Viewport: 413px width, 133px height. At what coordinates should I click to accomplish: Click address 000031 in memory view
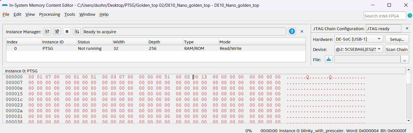[x=14, y=116]
